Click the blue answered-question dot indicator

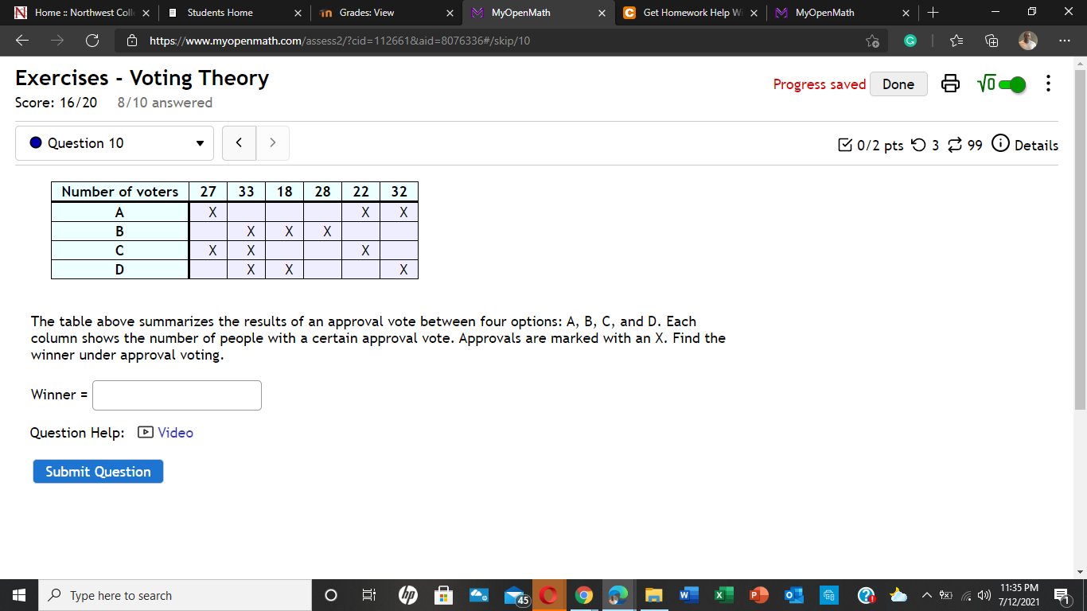34,143
